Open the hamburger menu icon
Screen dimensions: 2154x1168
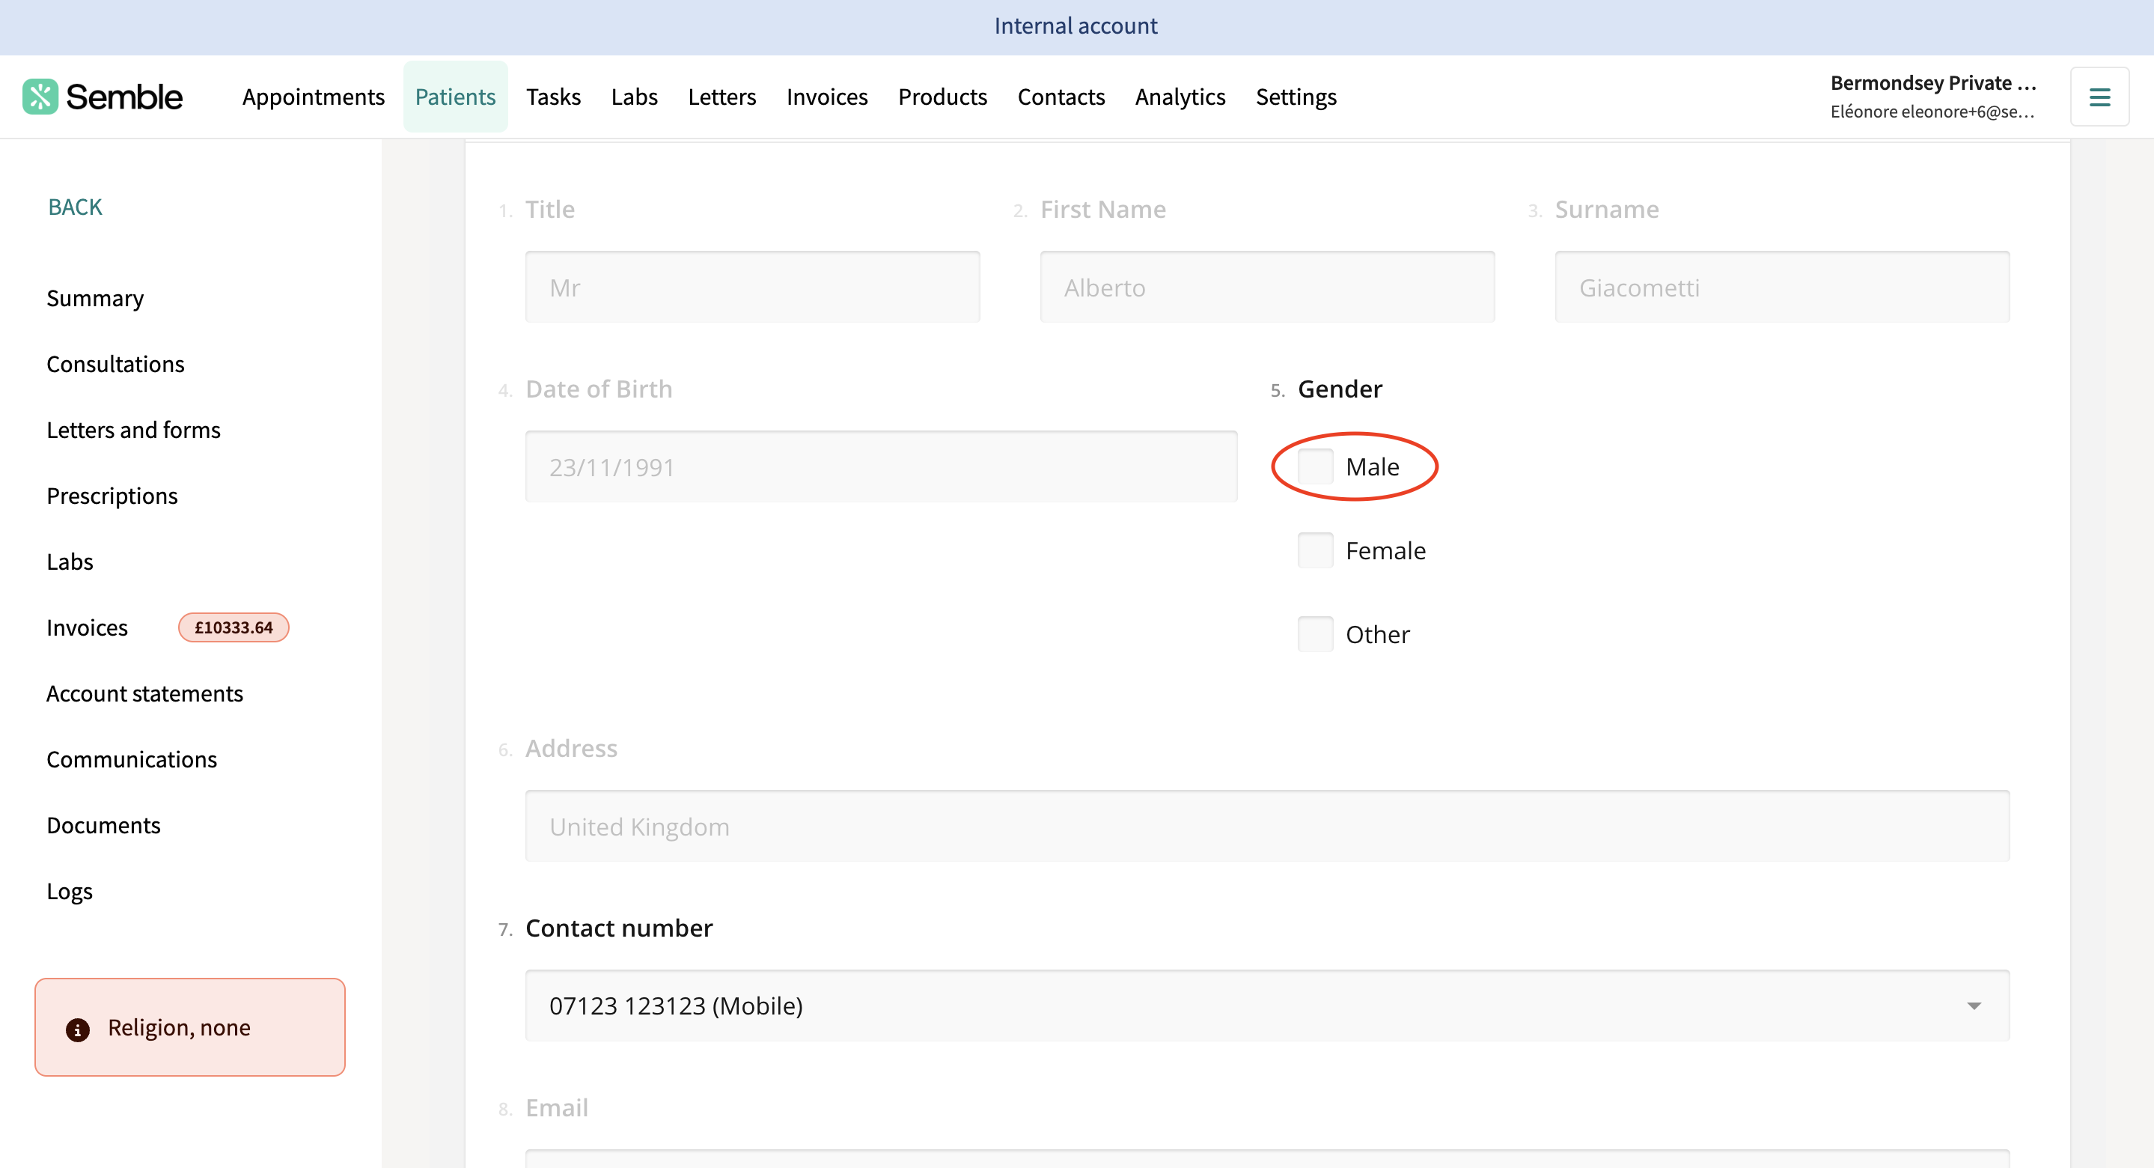click(2099, 97)
